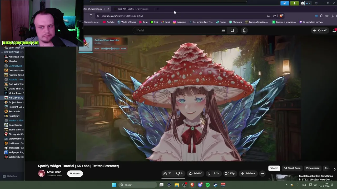Select the Od: Small Bean filter chip
Image resolution: width=337 pixels, height=189 pixels.
[292, 168]
